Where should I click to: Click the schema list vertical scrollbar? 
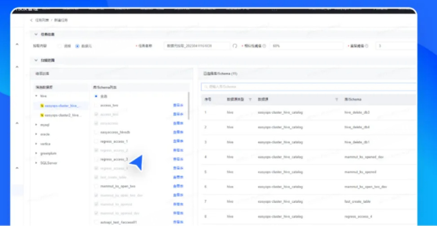click(x=189, y=106)
